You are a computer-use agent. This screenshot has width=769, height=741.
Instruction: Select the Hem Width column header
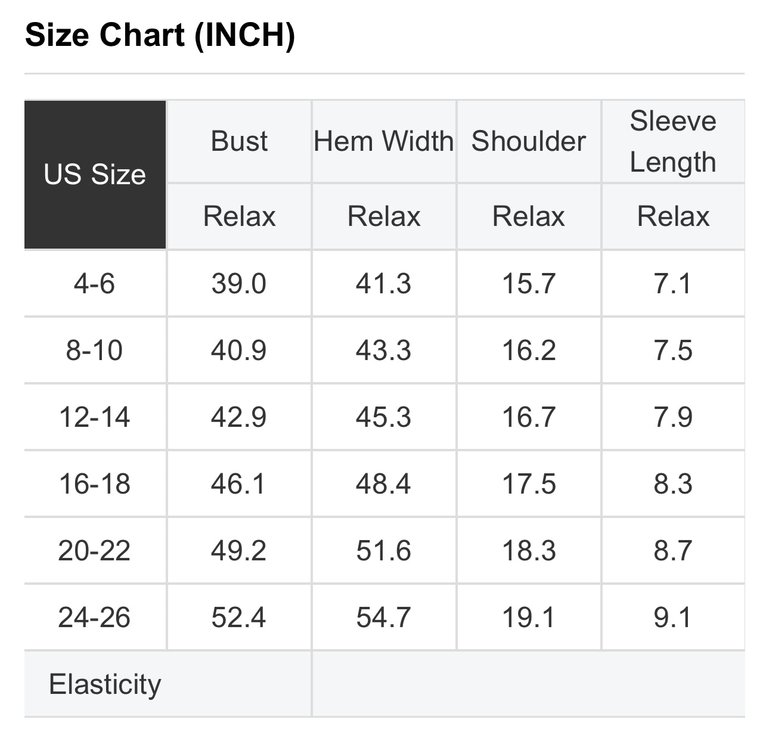[384, 141]
